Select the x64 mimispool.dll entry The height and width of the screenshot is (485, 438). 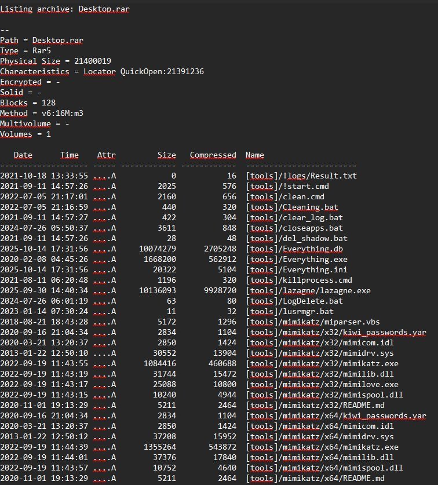coord(322,468)
